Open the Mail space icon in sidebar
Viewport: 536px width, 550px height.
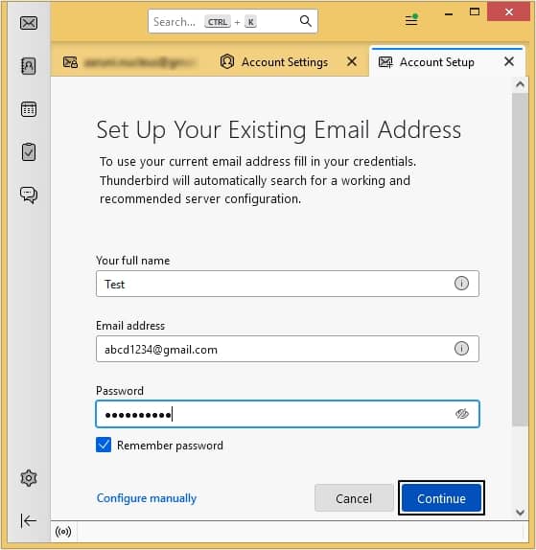tap(29, 23)
